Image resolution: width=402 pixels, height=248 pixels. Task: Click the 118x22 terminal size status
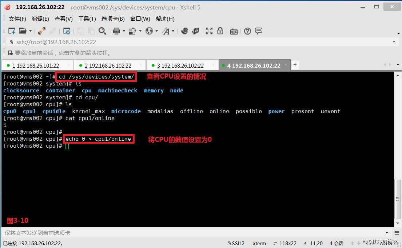click(x=285, y=243)
